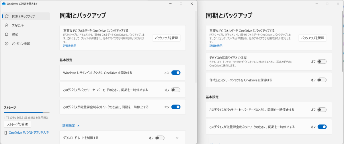Click the ストレージの管理 button
This screenshot has width=344, height=144.
[x=17, y=124]
